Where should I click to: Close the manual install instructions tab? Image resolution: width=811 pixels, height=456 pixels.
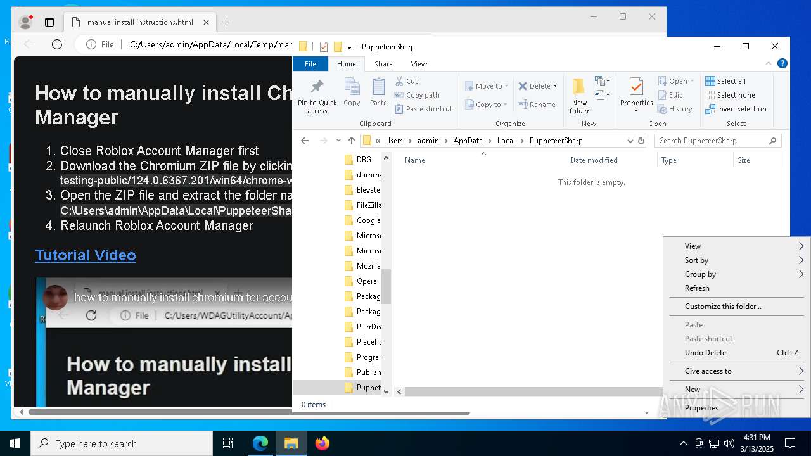pos(206,22)
